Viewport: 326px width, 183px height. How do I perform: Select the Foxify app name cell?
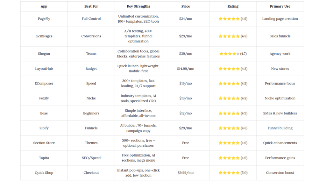pos(44,98)
